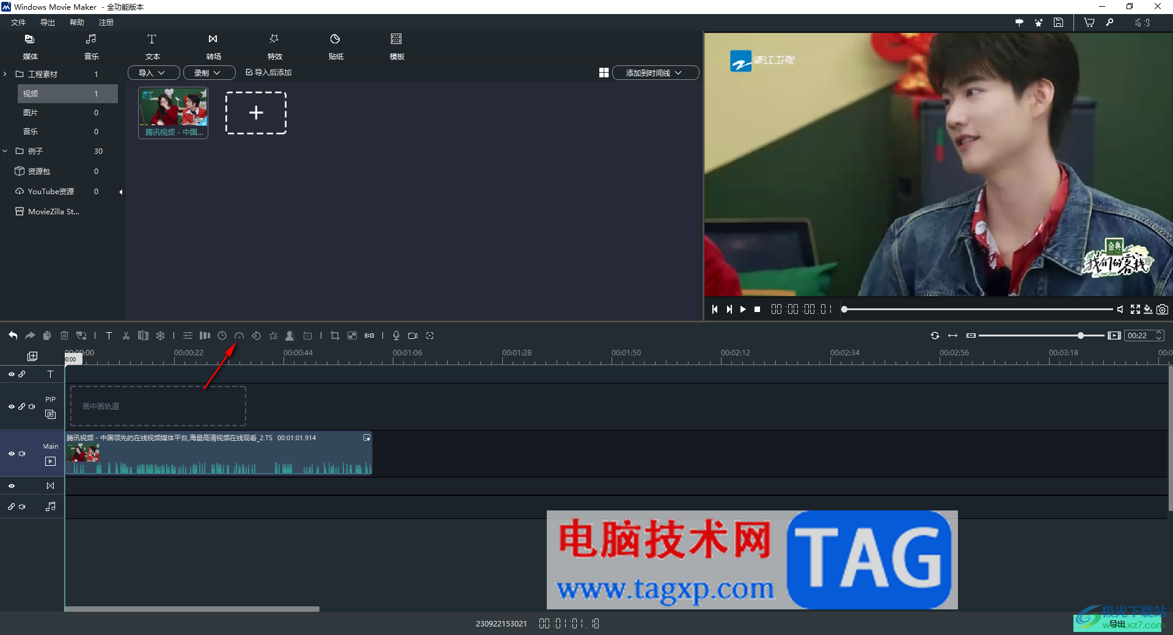Mute the music track speaker
This screenshot has height=635, width=1173.
22,507
